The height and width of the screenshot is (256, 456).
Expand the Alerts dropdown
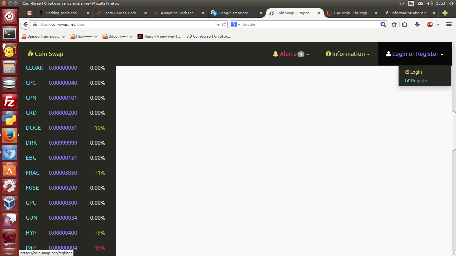(x=291, y=54)
